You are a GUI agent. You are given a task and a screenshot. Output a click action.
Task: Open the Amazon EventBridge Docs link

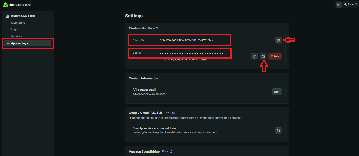click(x=167, y=151)
